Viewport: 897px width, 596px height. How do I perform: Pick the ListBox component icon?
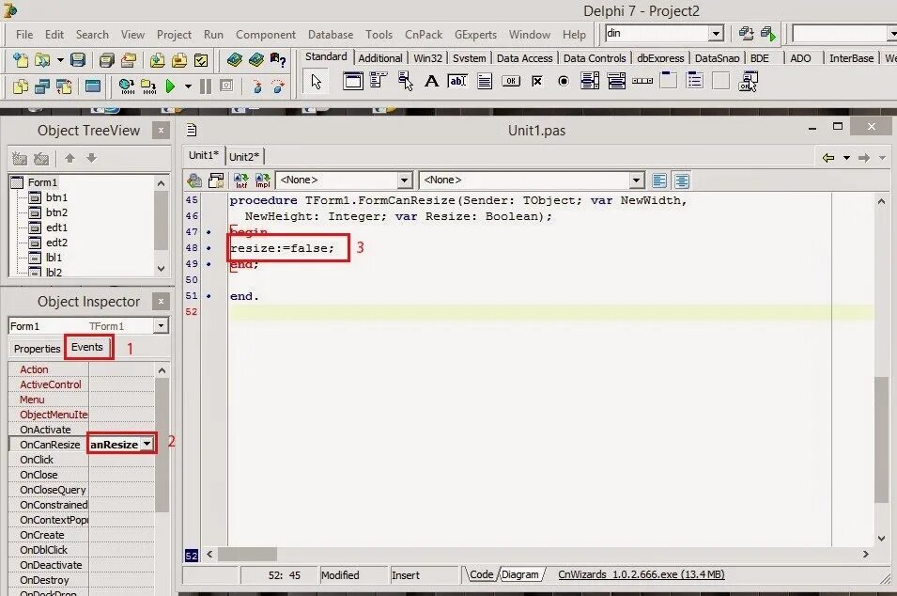[x=590, y=81]
